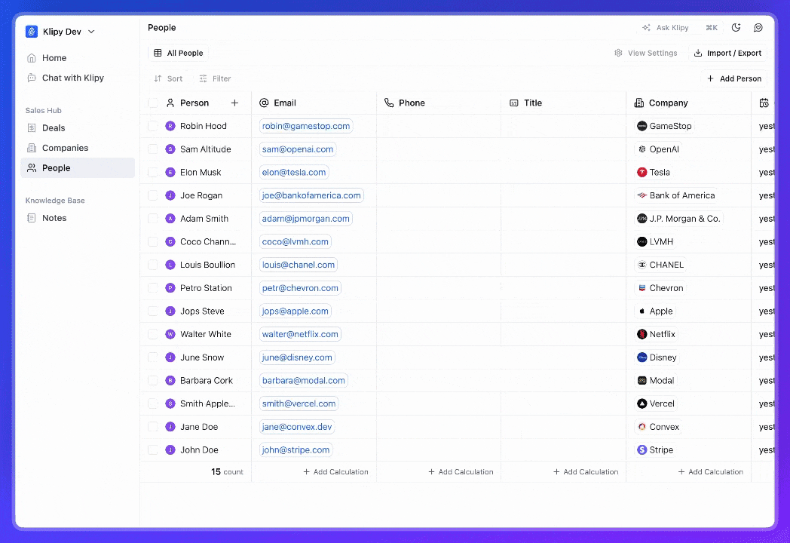Click the GameStop company logo icon
This screenshot has height=543, width=790.
coord(642,126)
